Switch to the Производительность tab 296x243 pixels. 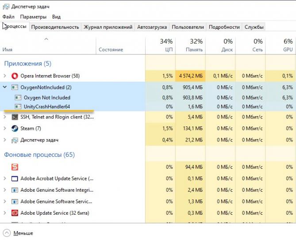(55, 27)
